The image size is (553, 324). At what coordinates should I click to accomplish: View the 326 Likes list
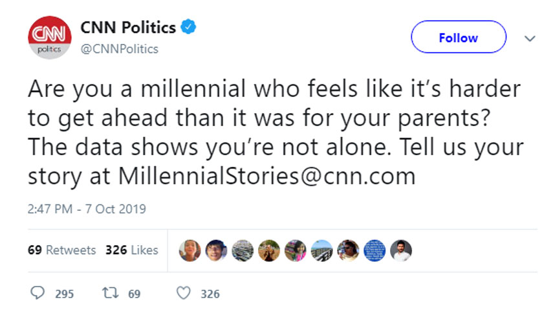pyautogui.click(x=132, y=250)
